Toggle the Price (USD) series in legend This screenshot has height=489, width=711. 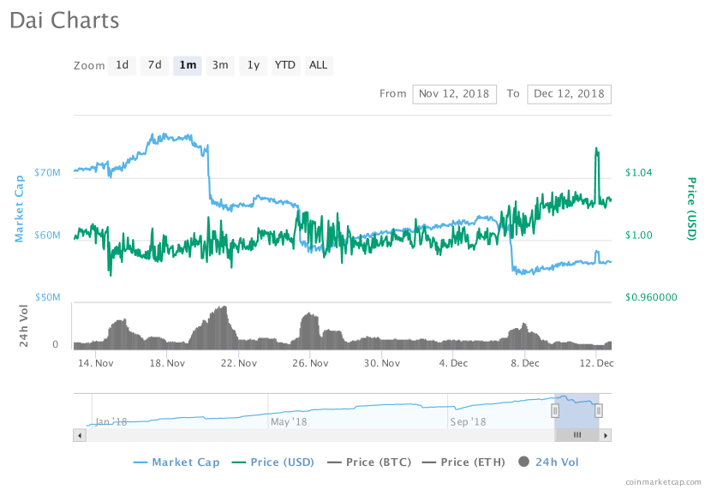[x=273, y=462]
